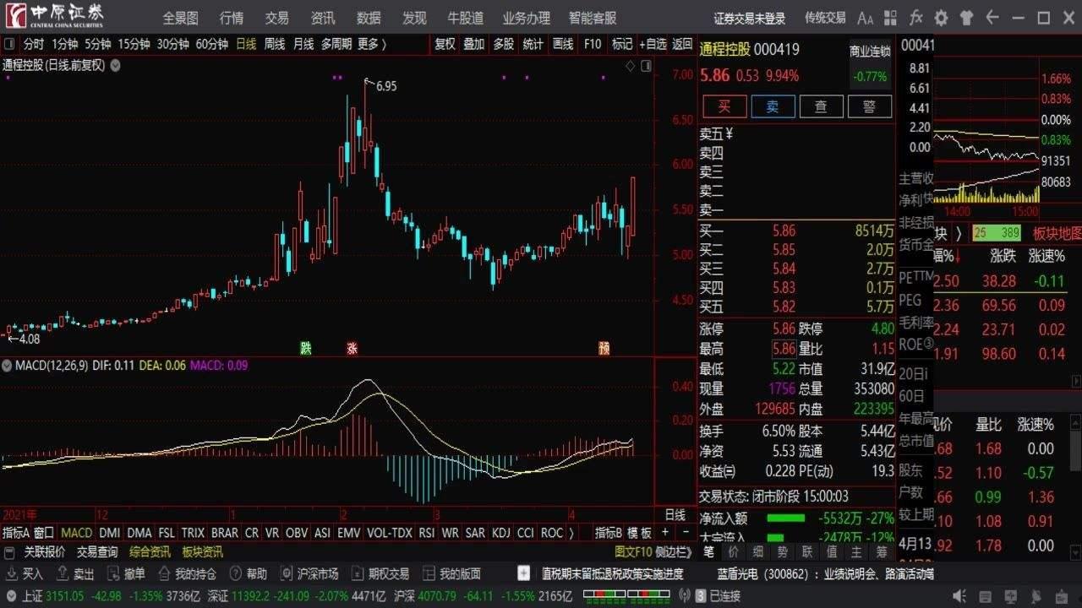The height and width of the screenshot is (608, 1082).
Task: Expand the 通程控股 chart title dropdown arrow
Action: pyautogui.click(x=115, y=65)
